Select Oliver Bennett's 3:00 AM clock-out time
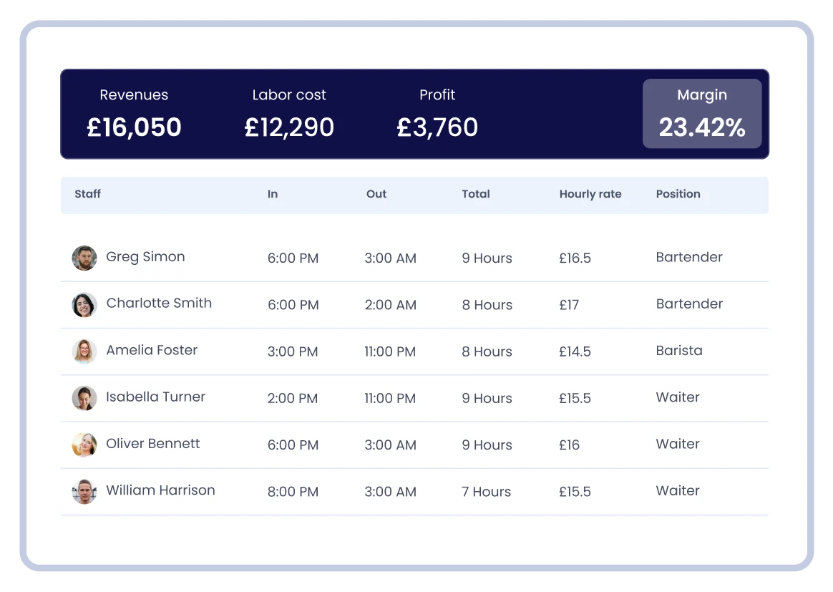The image size is (833, 592). click(x=390, y=445)
